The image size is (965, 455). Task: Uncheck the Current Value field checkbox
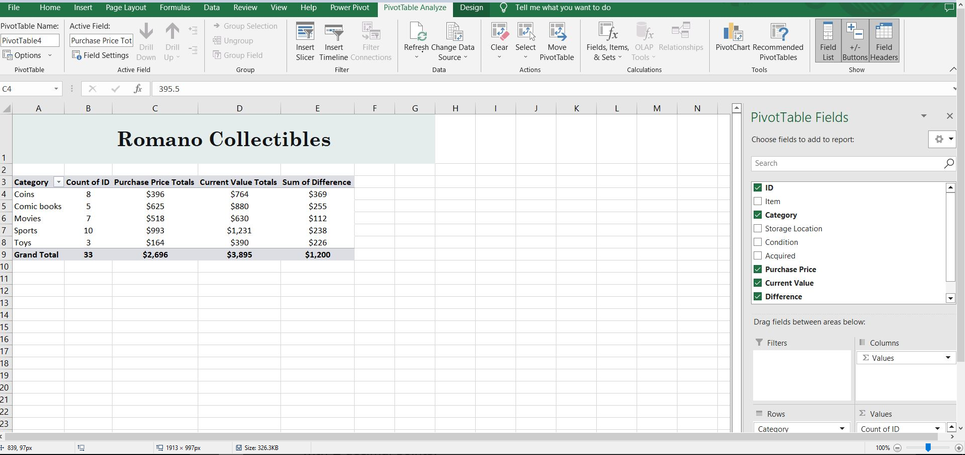(x=758, y=283)
